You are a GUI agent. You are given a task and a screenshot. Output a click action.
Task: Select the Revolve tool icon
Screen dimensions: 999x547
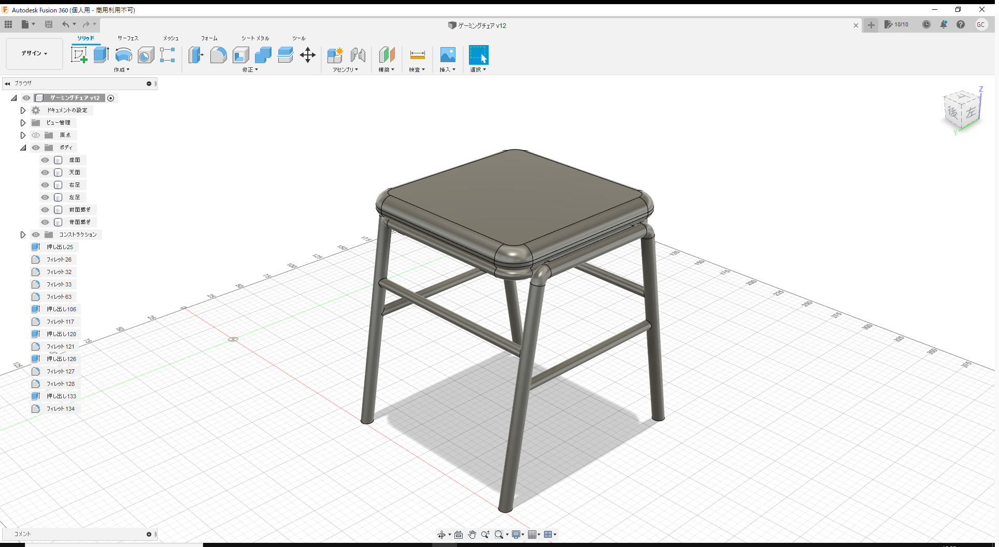[x=123, y=54]
